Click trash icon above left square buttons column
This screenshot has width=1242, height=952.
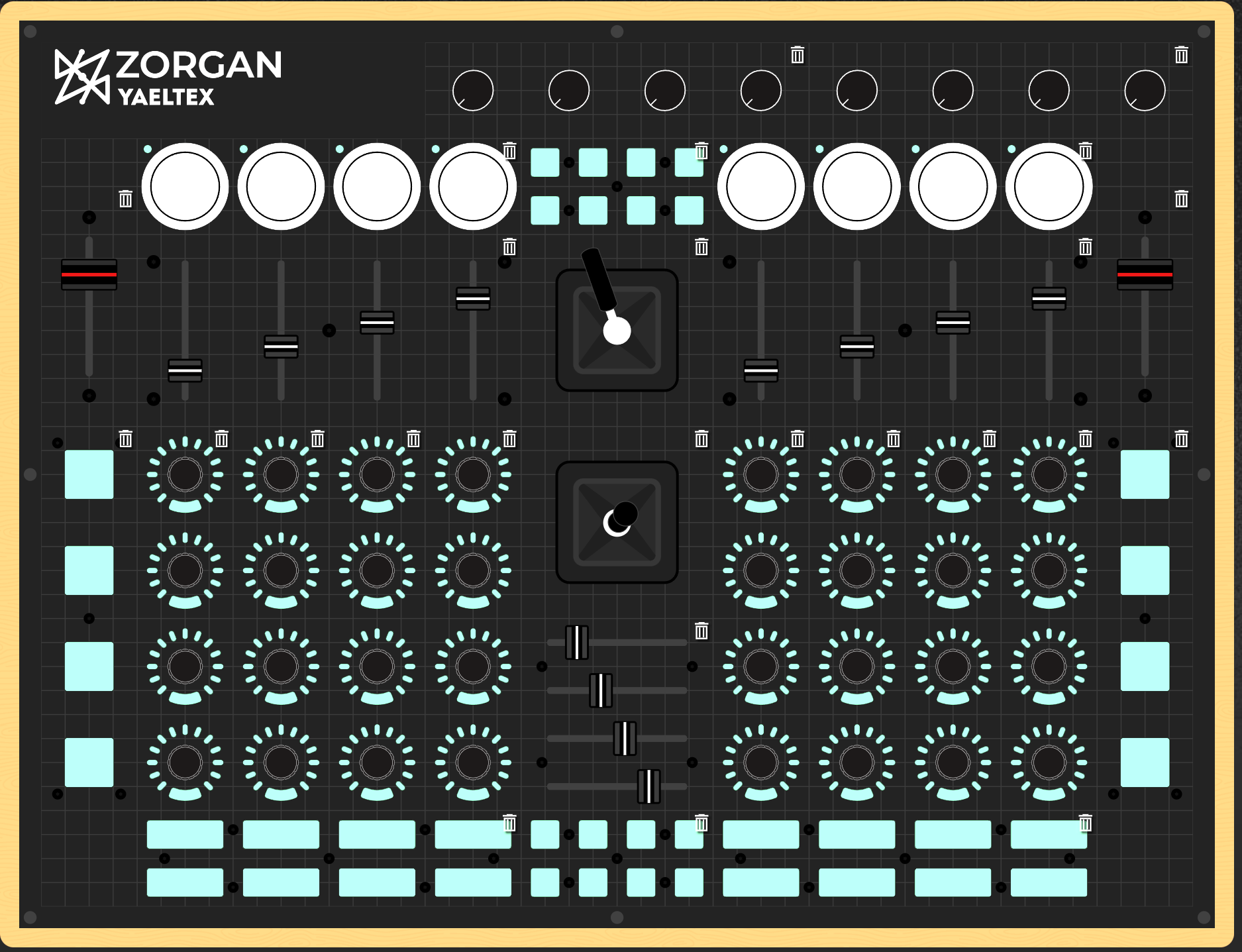(x=125, y=439)
